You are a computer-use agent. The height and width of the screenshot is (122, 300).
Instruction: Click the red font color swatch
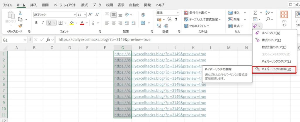tap(82, 23)
